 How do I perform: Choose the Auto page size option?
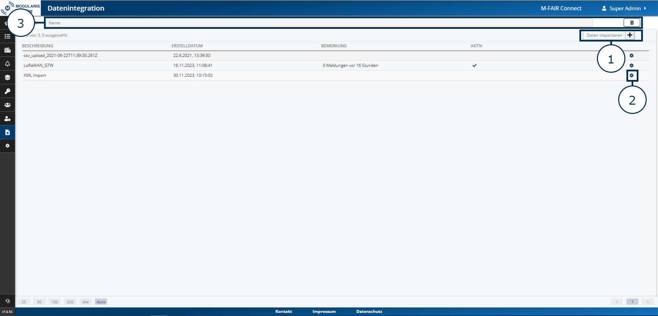[101, 302]
